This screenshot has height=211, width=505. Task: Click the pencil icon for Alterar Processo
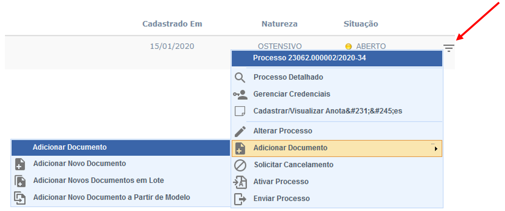click(240, 131)
